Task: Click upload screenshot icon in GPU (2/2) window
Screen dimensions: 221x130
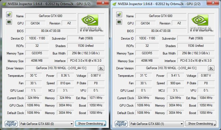Action: click(x=119, y=15)
